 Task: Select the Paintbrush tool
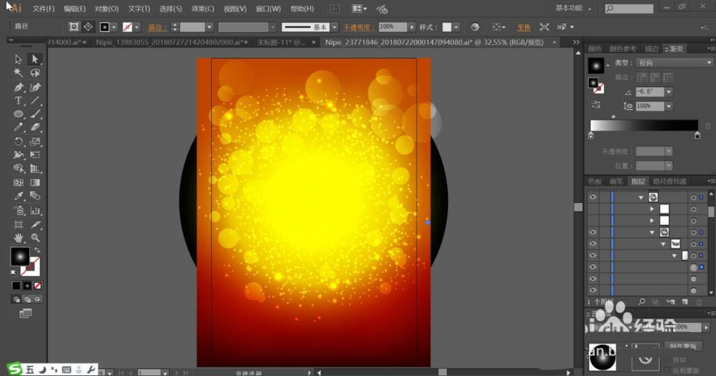[35, 114]
